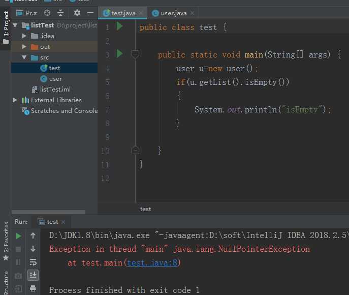
Task: Click run gutter arrow beside main method
Action: (119, 53)
